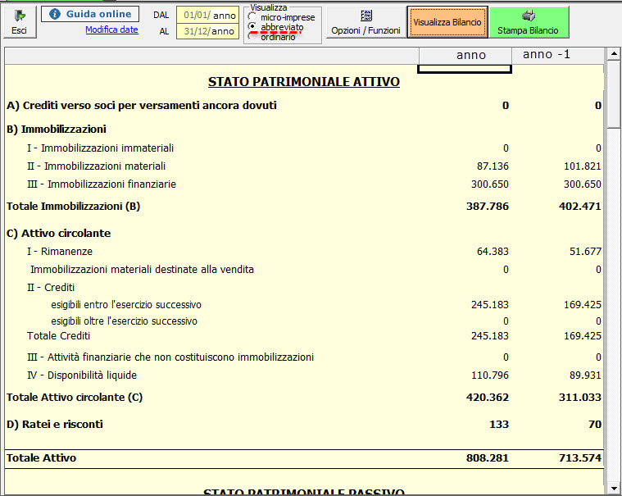The image size is (622, 496).
Task: Click the 'anno -1' column header
Action: pyautogui.click(x=557, y=54)
